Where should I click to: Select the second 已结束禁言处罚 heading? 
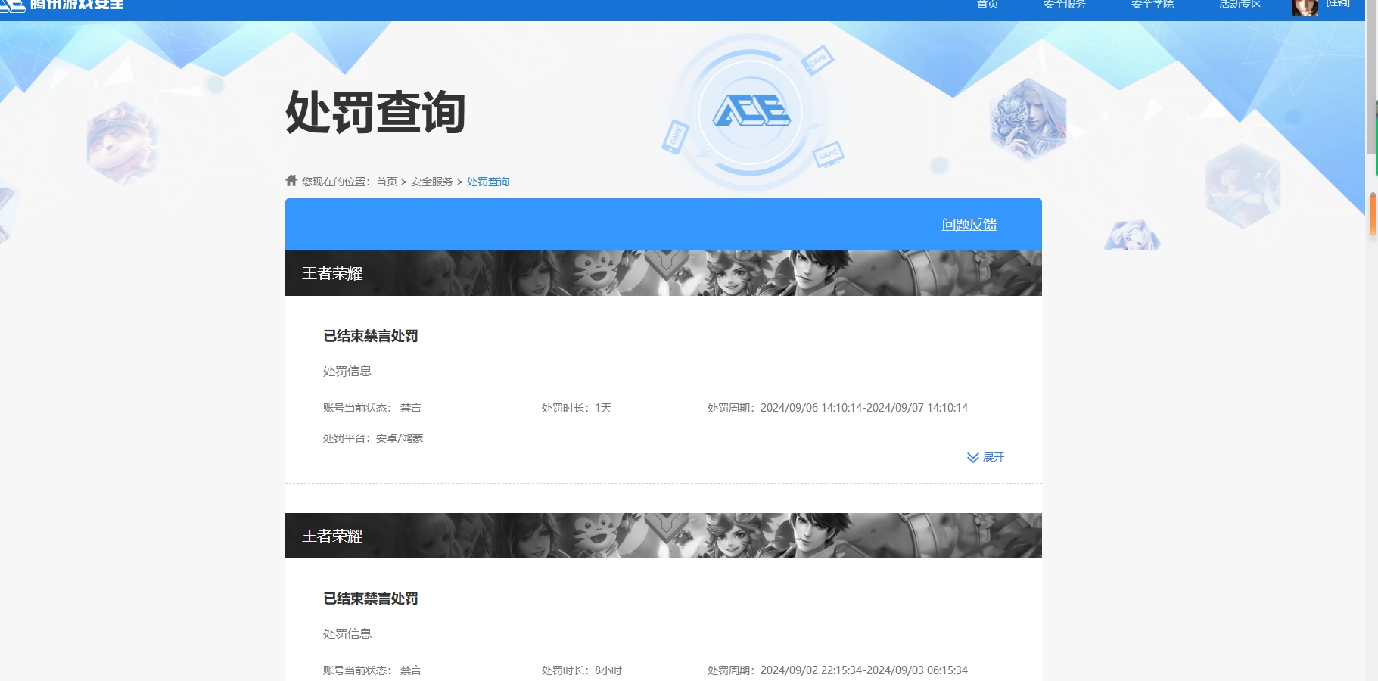point(371,599)
